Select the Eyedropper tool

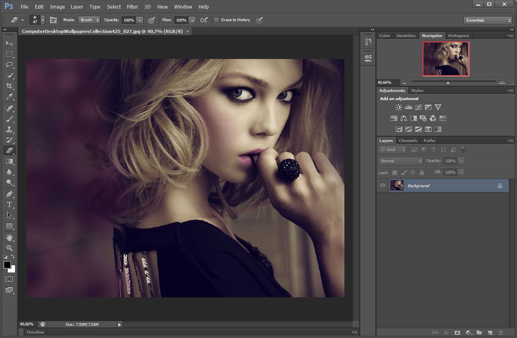[x=9, y=96]
